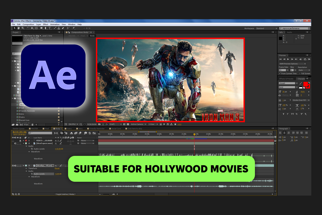Viewport: 322px width, 215px height.
Task: Click the MASTER breadcrumb in composition viewer
Action: pyautogui.click(x=72, y=36)
